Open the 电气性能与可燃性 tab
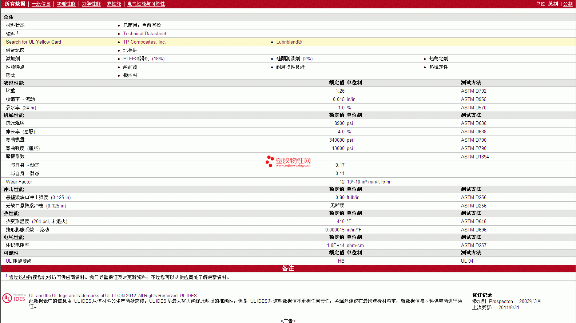Image resolution: width=576 pixels, height=323 pixels. tap(146, 4)
